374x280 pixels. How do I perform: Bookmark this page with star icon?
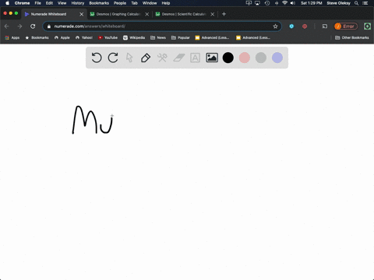(x=275, y=26)
